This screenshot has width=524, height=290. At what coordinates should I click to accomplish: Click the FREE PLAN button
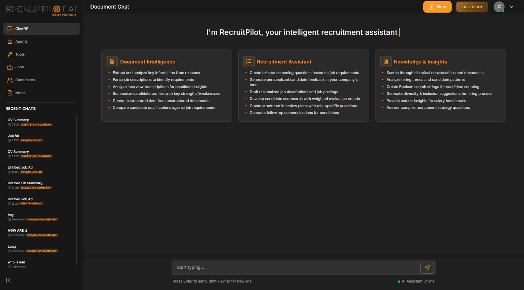pos(472,7)
